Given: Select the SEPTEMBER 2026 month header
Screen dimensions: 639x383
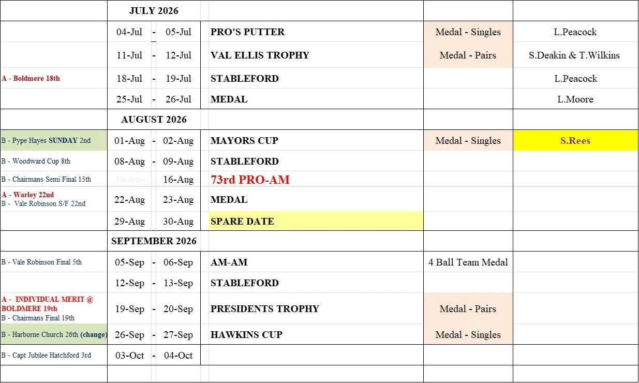Looking at the screenshot, I should (x=154, y=241).
